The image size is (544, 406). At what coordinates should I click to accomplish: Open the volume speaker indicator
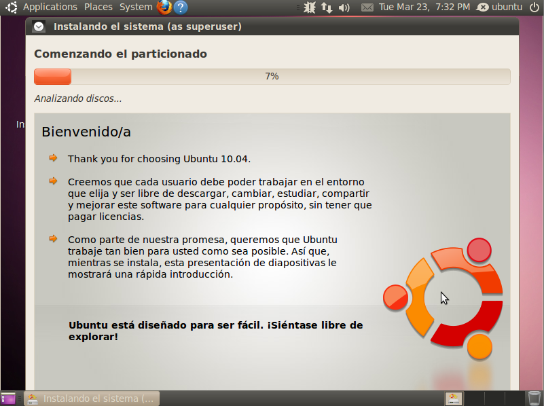coord(344,7)
